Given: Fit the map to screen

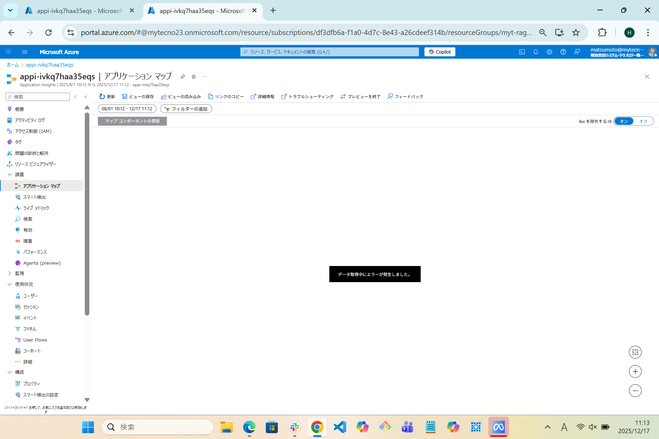Looking at the screenshot, I should tap(635, 352).
